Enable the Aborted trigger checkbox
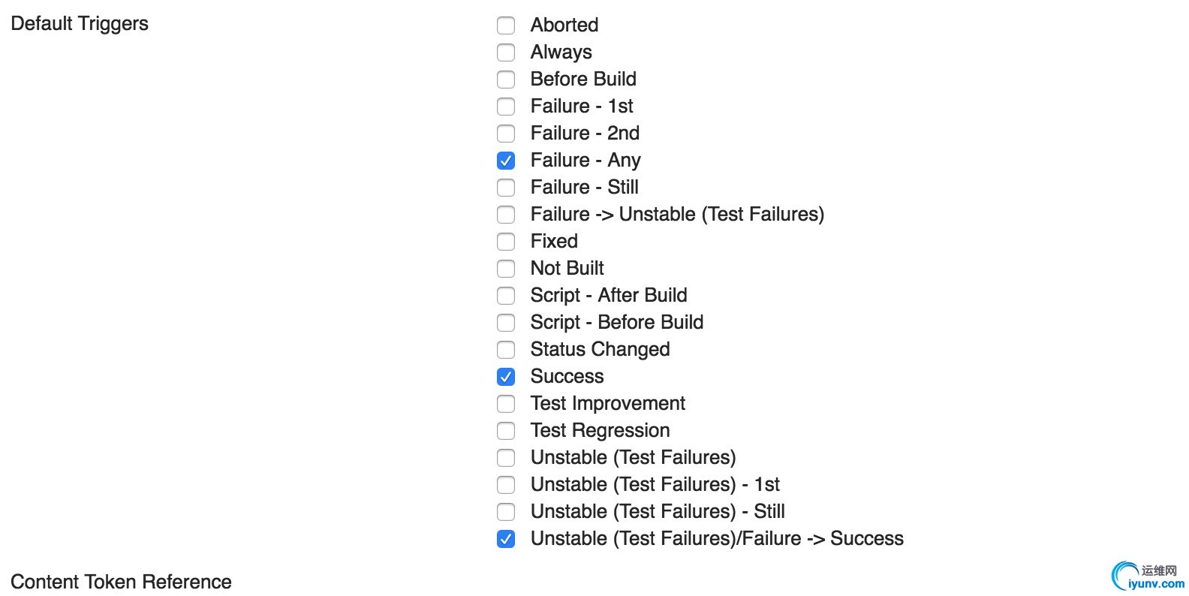 [x=506, y=26]
